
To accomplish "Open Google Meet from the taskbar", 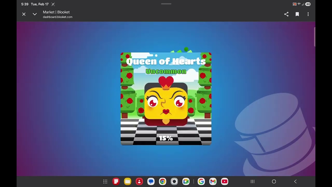I will point(186,182).
